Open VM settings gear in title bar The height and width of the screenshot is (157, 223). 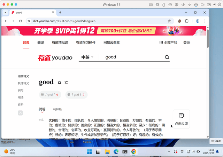click(x=219, y=5)
